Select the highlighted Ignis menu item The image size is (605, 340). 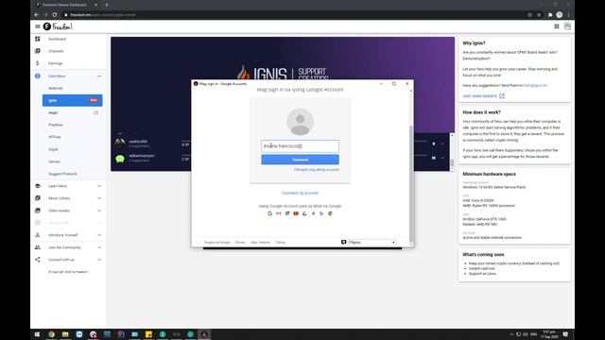(72, 100)
